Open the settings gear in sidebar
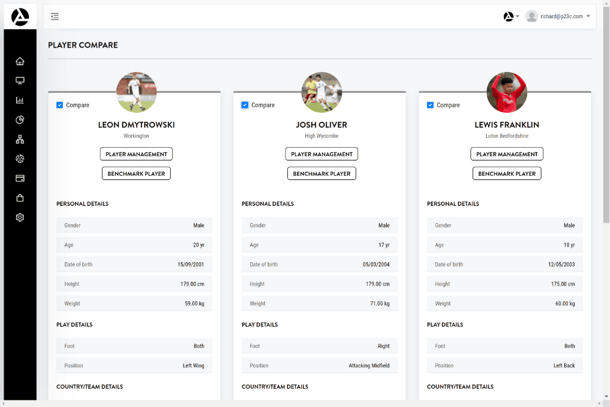 [20, 217]
